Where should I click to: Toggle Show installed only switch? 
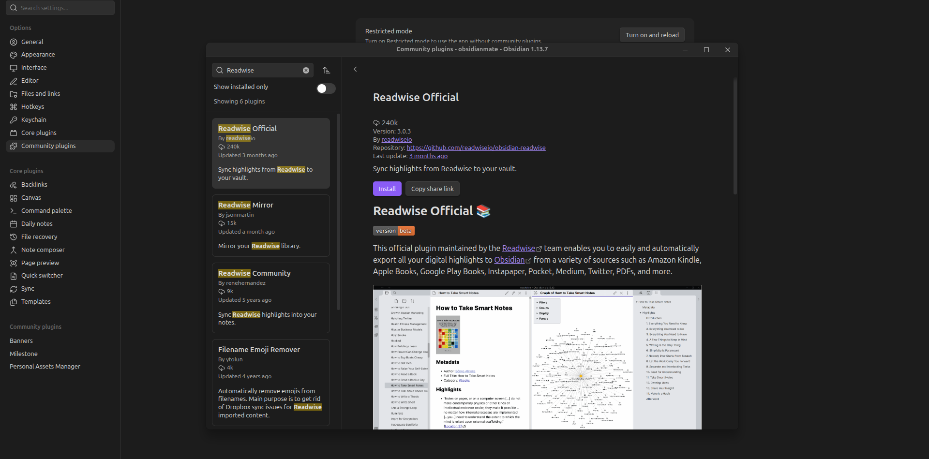tap(326, 89)
